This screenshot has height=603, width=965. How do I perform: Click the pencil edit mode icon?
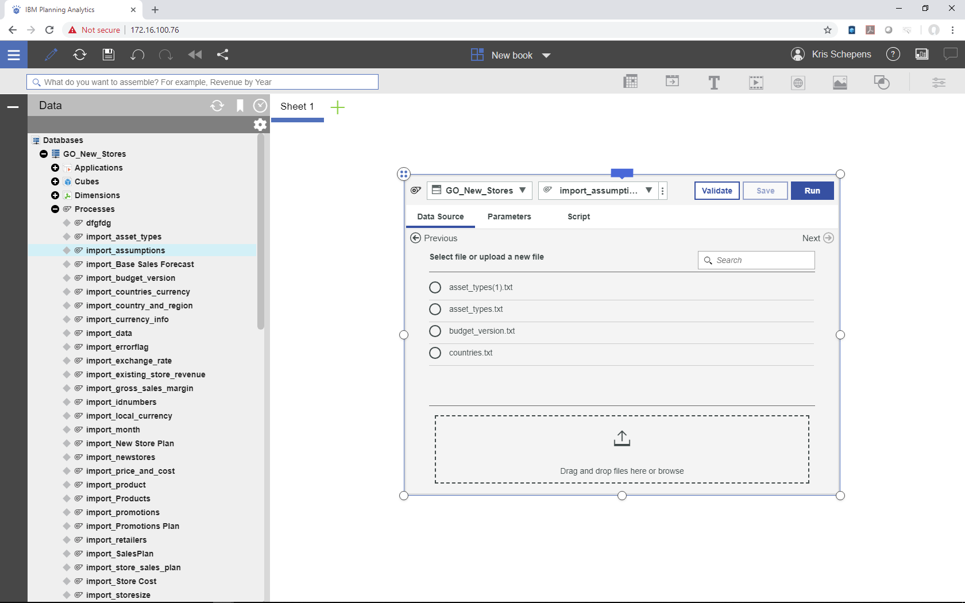(51, 55)
